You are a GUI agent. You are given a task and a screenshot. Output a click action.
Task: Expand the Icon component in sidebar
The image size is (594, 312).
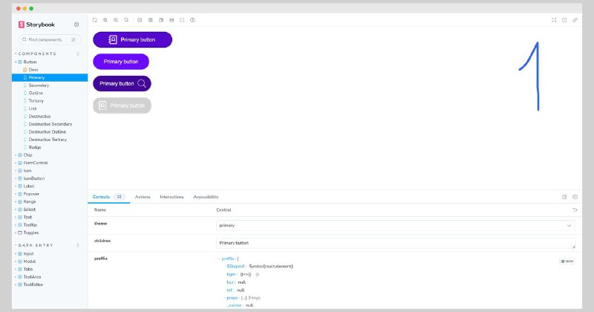click(x=27, y=171)
